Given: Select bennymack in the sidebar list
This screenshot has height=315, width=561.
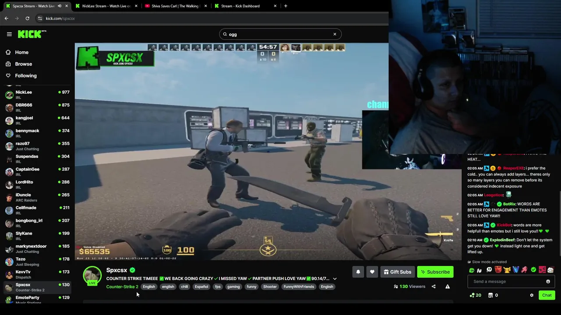Looking at the screenshot, I should point(37,133).
